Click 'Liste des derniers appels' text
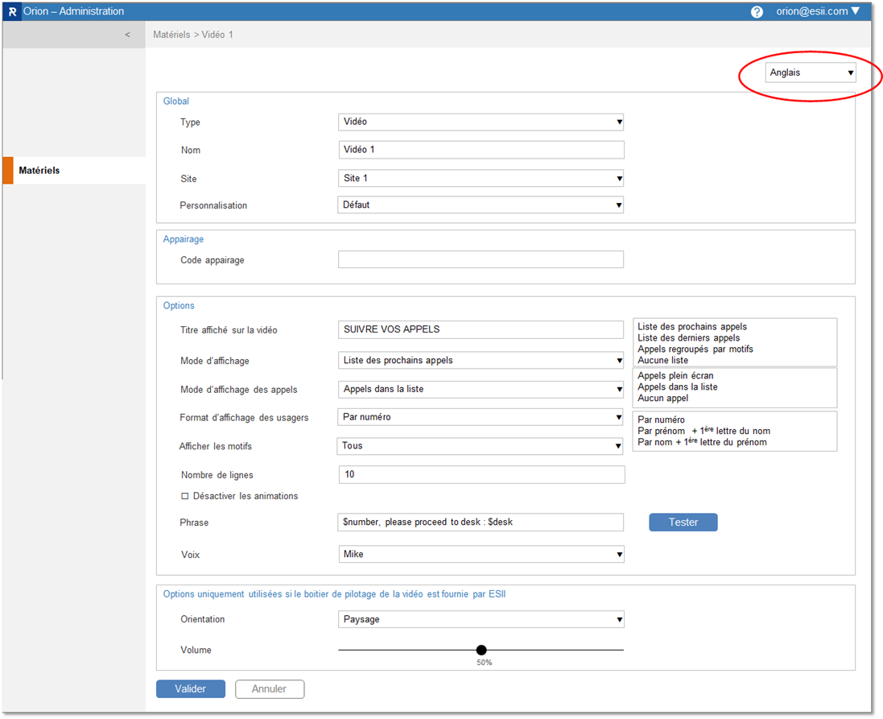Viewport: 883px width, 719px height. (689, 338)
